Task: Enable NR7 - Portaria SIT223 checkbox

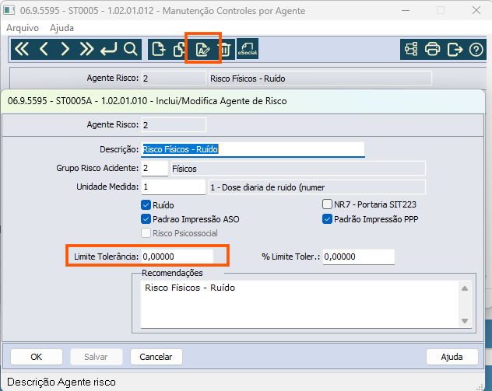Action: [327, 204]
